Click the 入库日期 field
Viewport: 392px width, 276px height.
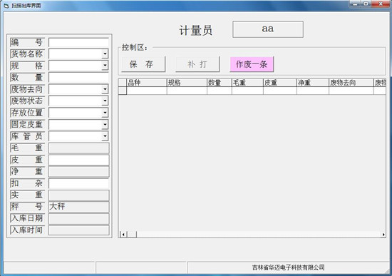pyautogui.click(x=78, y=219)
